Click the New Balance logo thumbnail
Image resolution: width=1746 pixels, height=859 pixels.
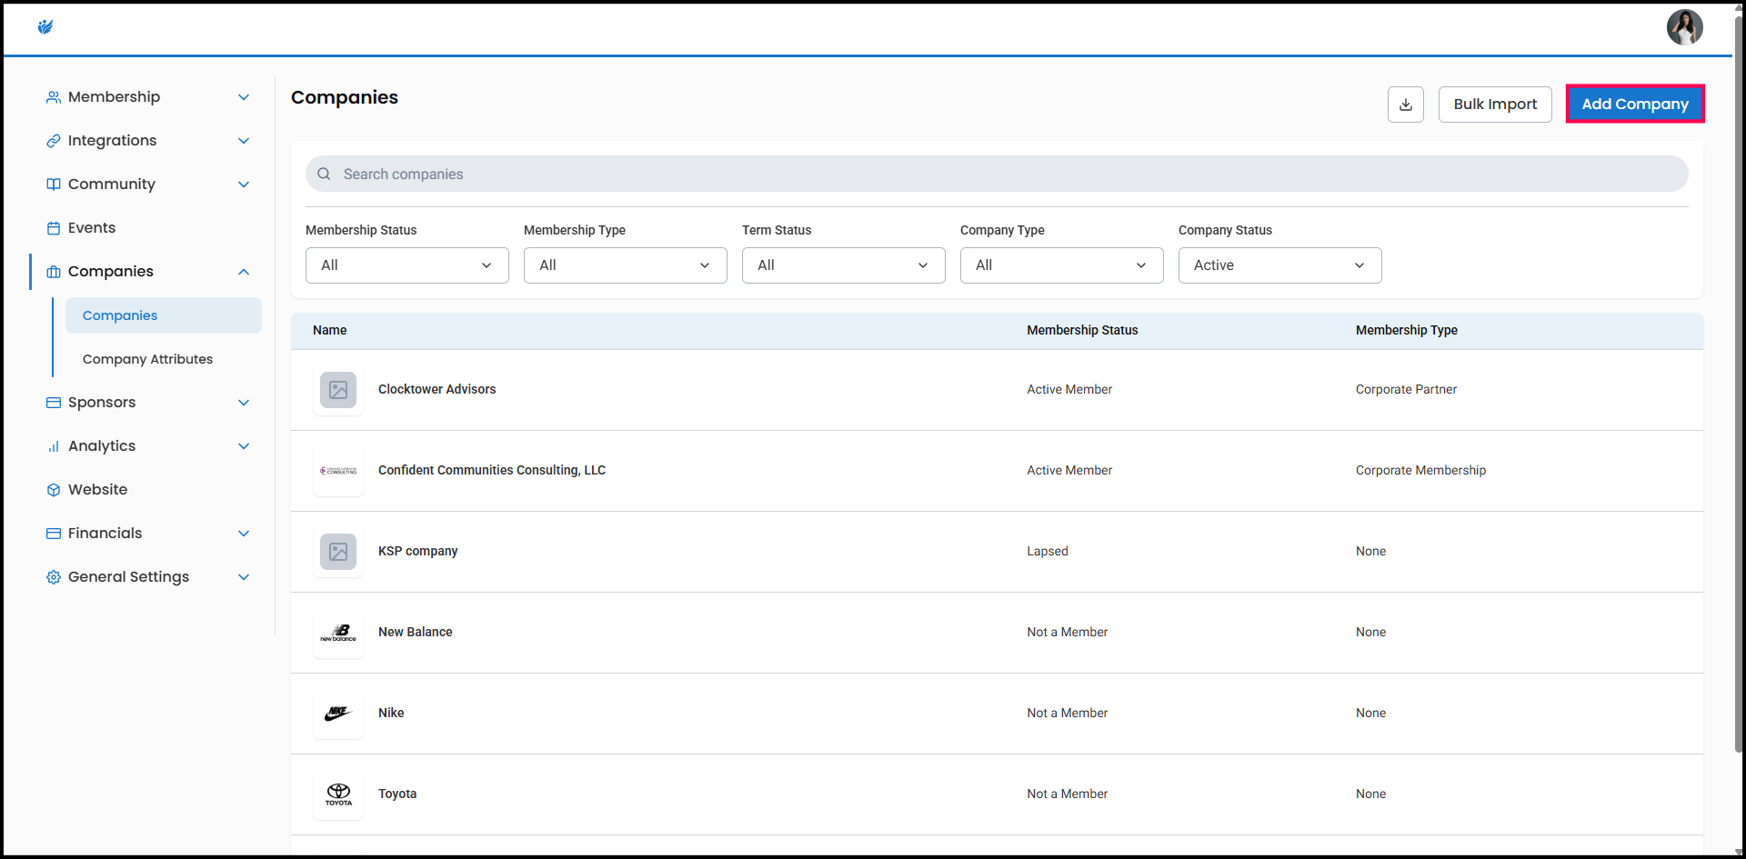pos(338,633)
